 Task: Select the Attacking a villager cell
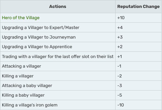[58, 66]
